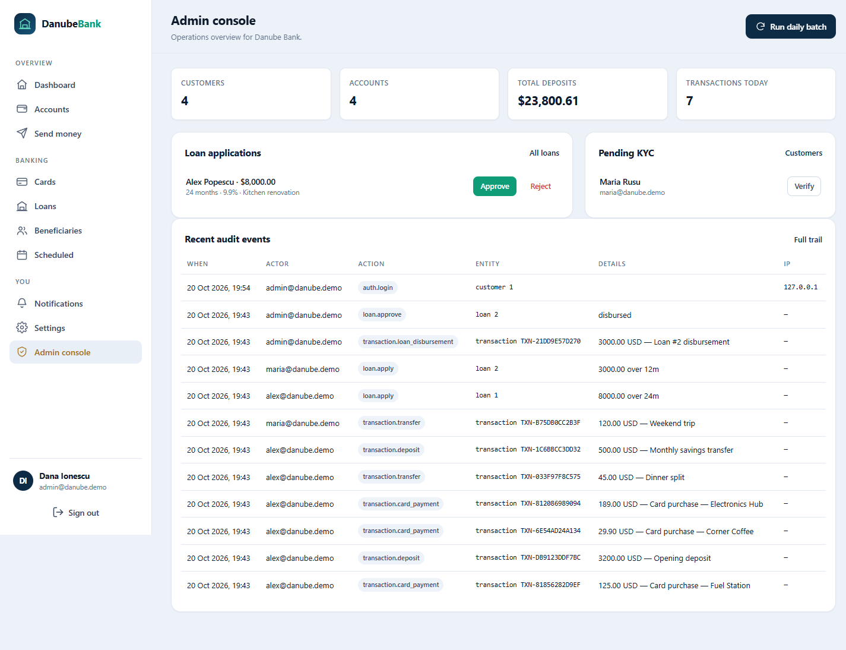Viewport: 846px width, 650px height.
Task: Select Admin console menu item
Action: 75,352
